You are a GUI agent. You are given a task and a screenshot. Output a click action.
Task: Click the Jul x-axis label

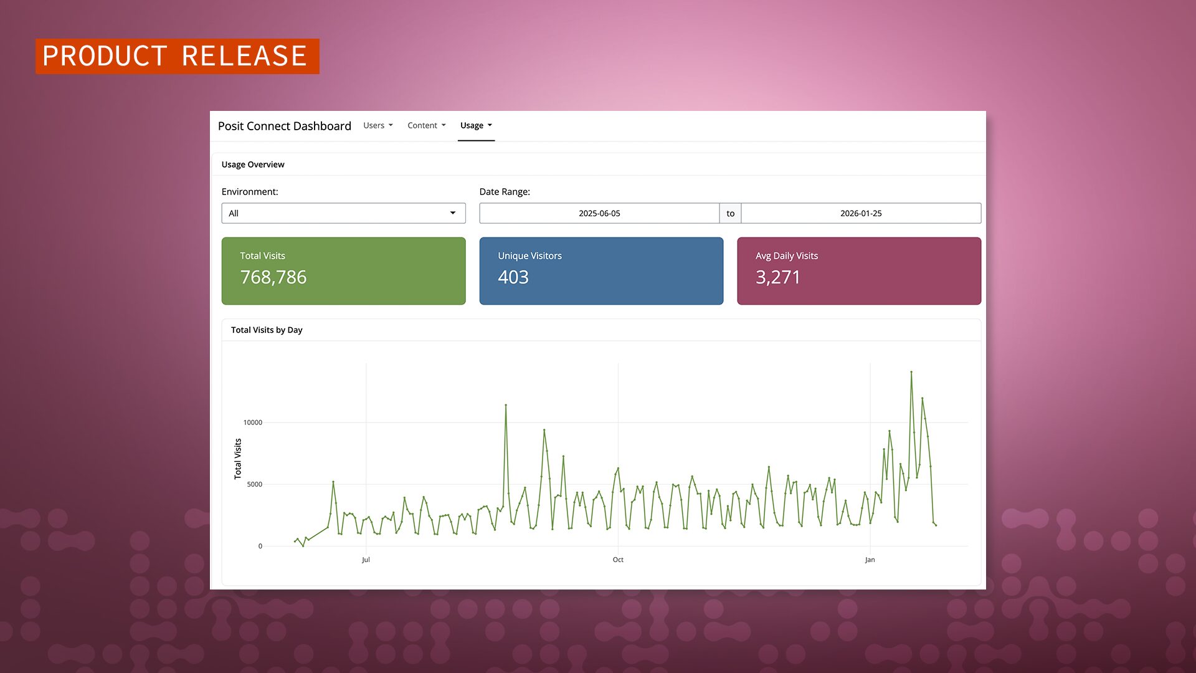tap(366, 560)
